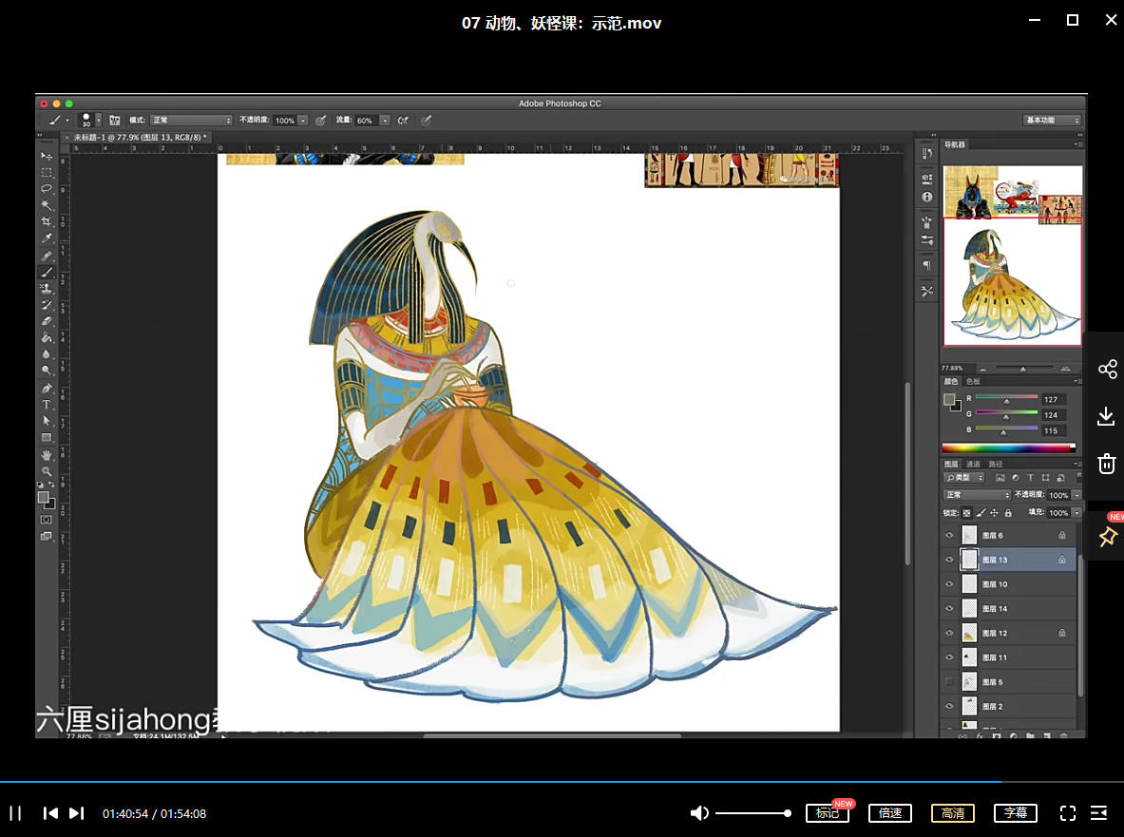The width and height of the screenshot is (1124, 837).
Task: Select the Crop tool
Action: 46,221
